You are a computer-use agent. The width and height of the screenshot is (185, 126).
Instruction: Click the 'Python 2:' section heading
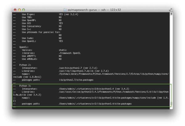click(x=25, y=65)
